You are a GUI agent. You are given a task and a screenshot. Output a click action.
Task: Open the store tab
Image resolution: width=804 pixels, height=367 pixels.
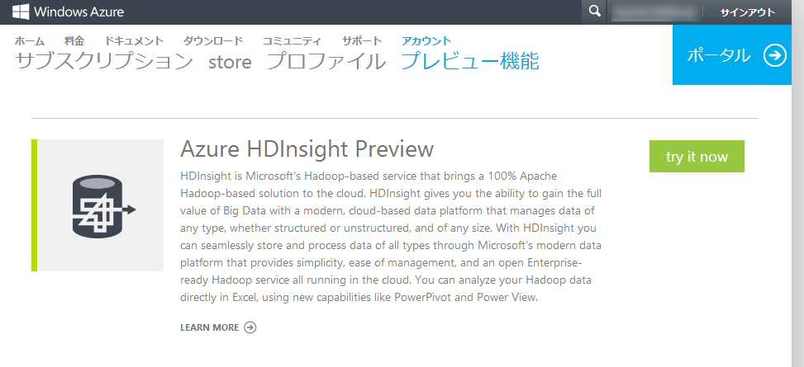point(230,62)
